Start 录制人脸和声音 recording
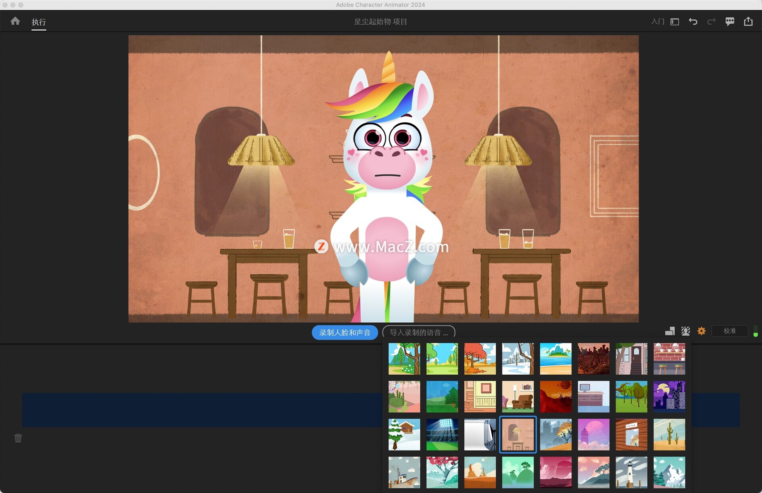Viewport: 762px width, 493px height. (x=344, y=332)
